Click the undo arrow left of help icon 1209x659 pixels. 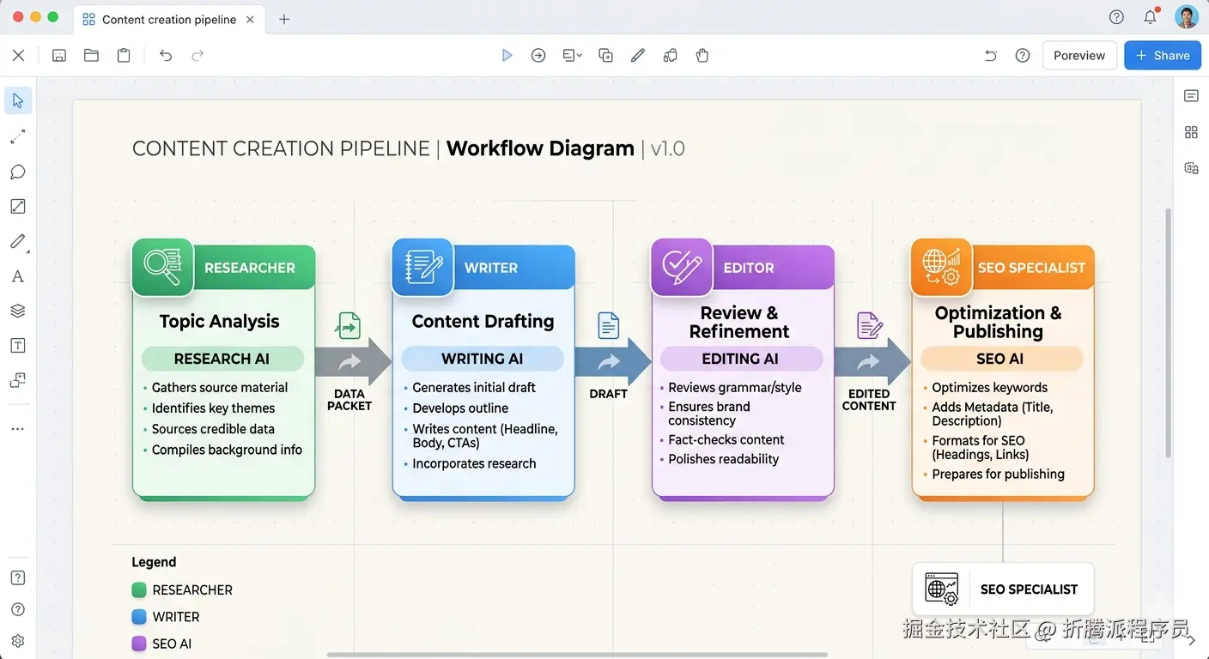point(990,56)
